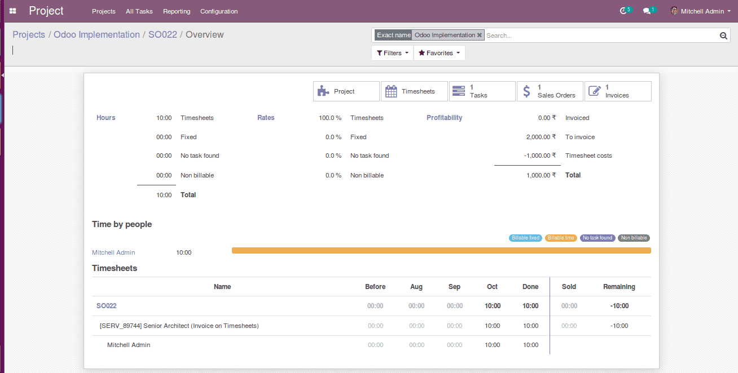Screen dimensions: 738x373
Task: Click the Project app title
Action: click(x=46, y=11)
